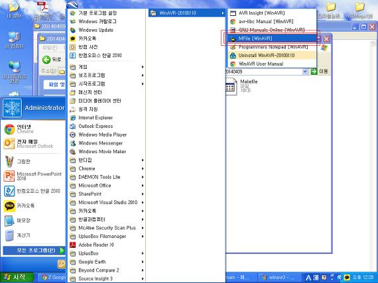The height and width of the screenshot is (283, 378).
Task: Click the Windows Media Player icon
Action: pos(72,135)
